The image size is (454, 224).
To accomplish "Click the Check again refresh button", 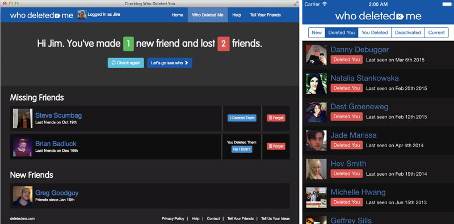I will pos(125,63).
